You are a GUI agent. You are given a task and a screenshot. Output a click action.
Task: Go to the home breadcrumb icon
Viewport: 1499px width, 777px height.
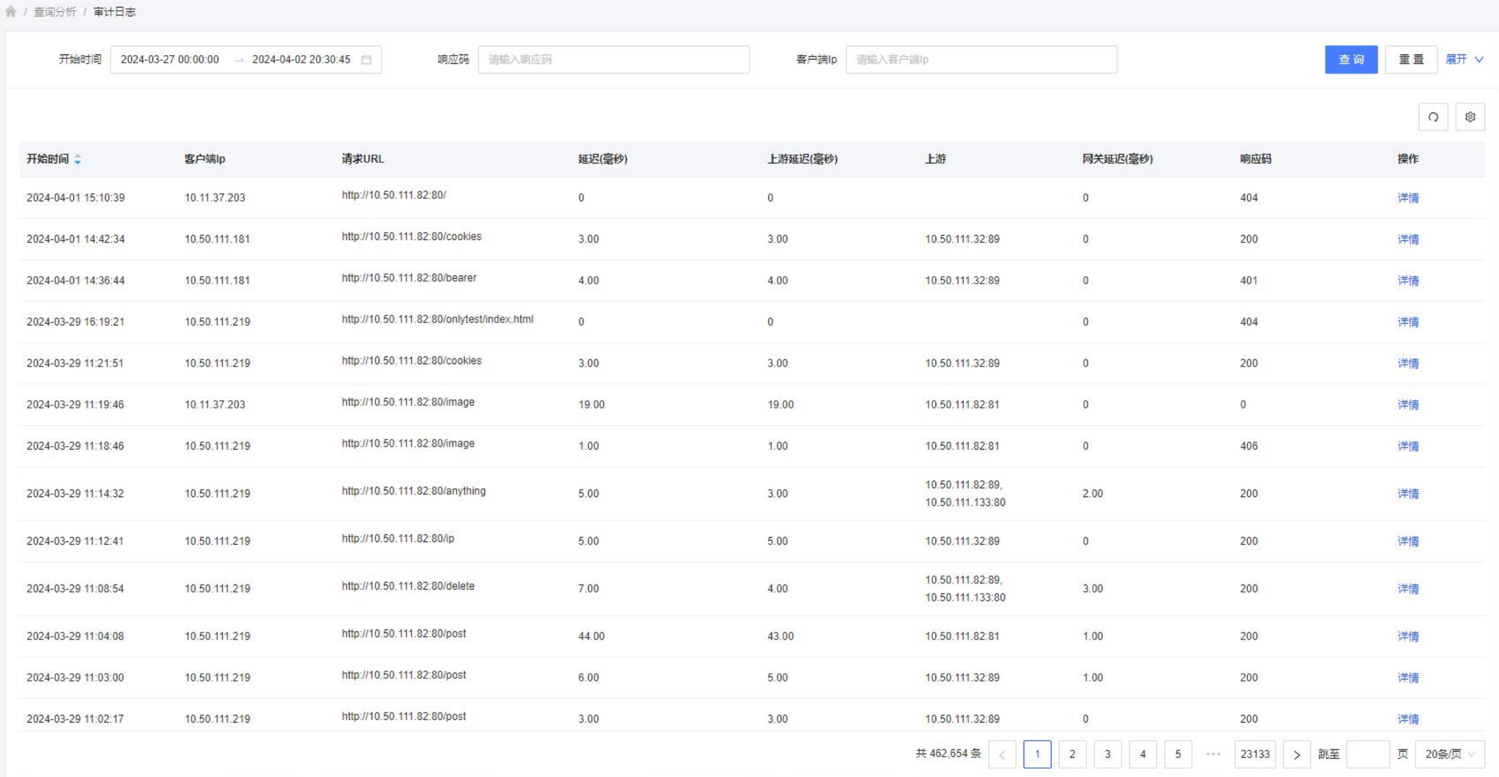(x=11, y=11)
